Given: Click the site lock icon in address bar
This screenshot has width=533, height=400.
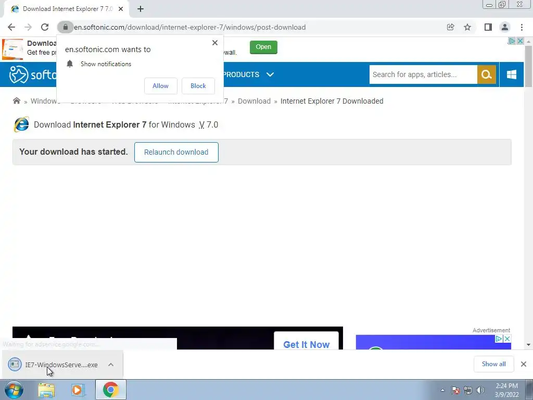Looking at the screenshot, I should tap(65, 27).
